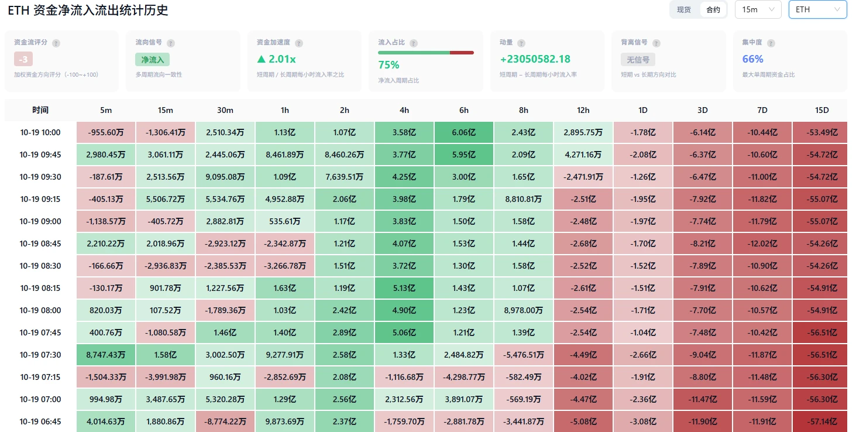The image size is (856, 432).
Task: Select the 7D column header
Action: (762, 110)
